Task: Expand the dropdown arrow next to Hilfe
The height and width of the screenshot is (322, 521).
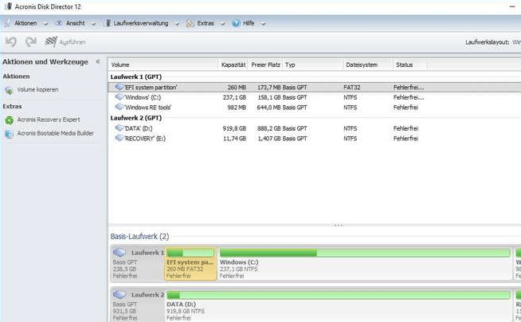Action: 263,24
